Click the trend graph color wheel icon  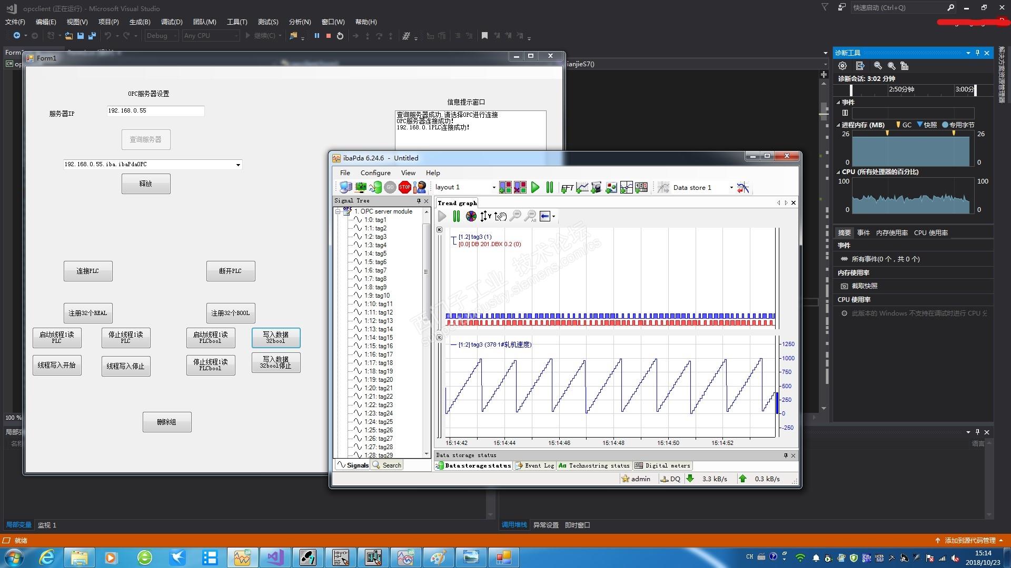point(471,216)
